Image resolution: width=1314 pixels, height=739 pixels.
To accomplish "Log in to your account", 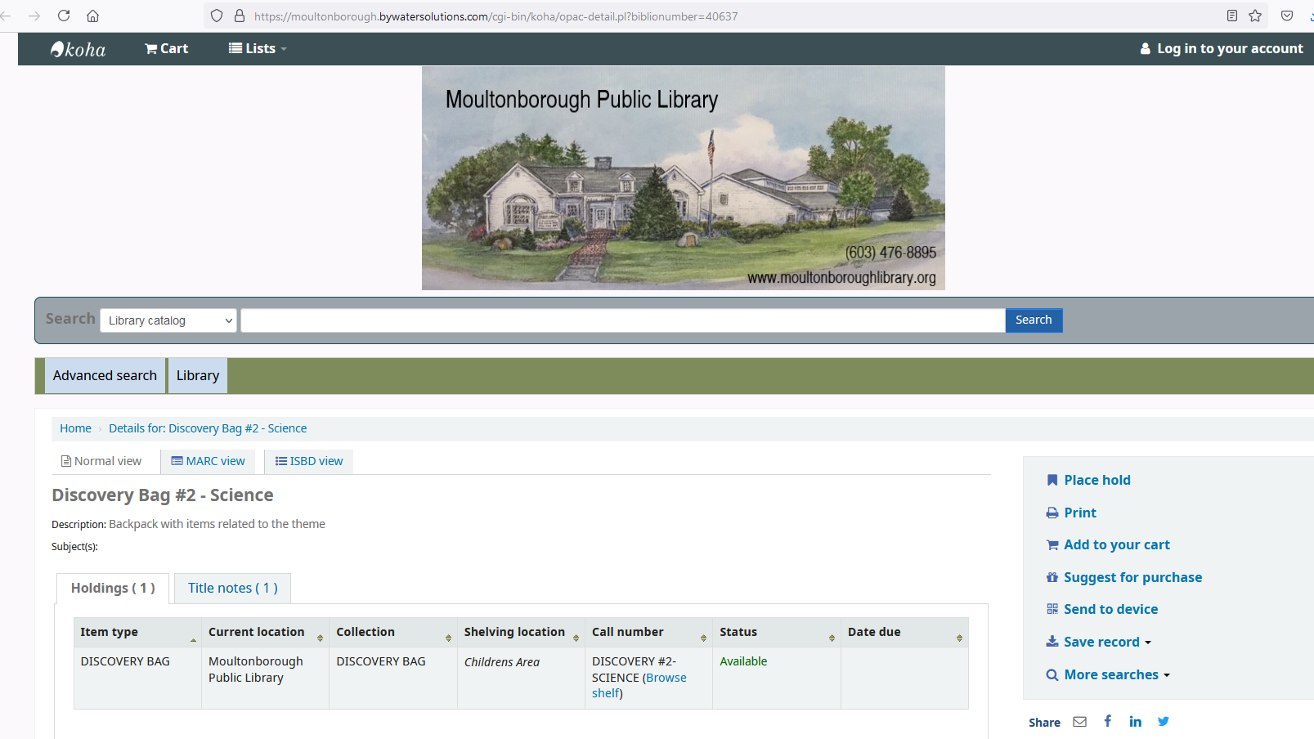I will coord(1222,48).
